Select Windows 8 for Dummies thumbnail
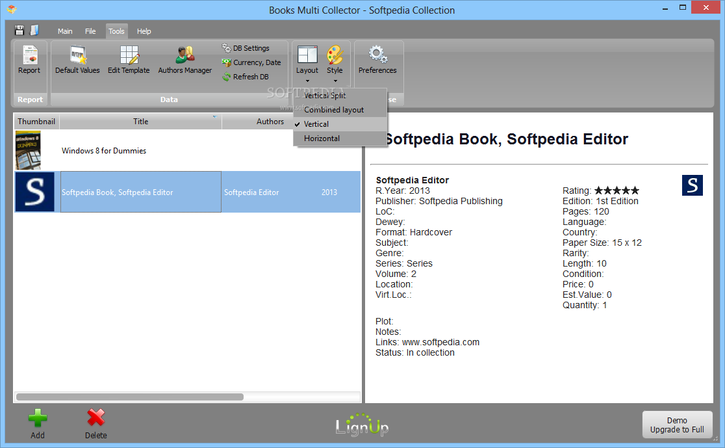The height and width of the screenshot is (448, 725). tap(28, 150)
